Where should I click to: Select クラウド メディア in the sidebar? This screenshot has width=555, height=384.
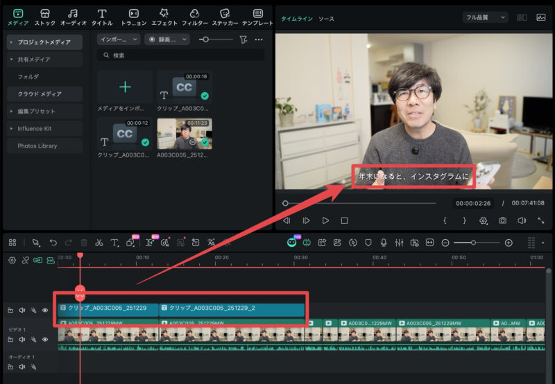click(40, 94)
